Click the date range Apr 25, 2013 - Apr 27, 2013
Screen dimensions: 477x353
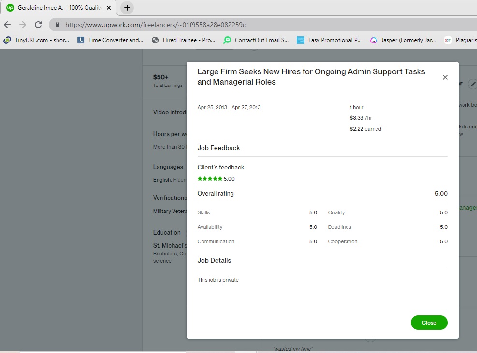click(x=229, y=107)
